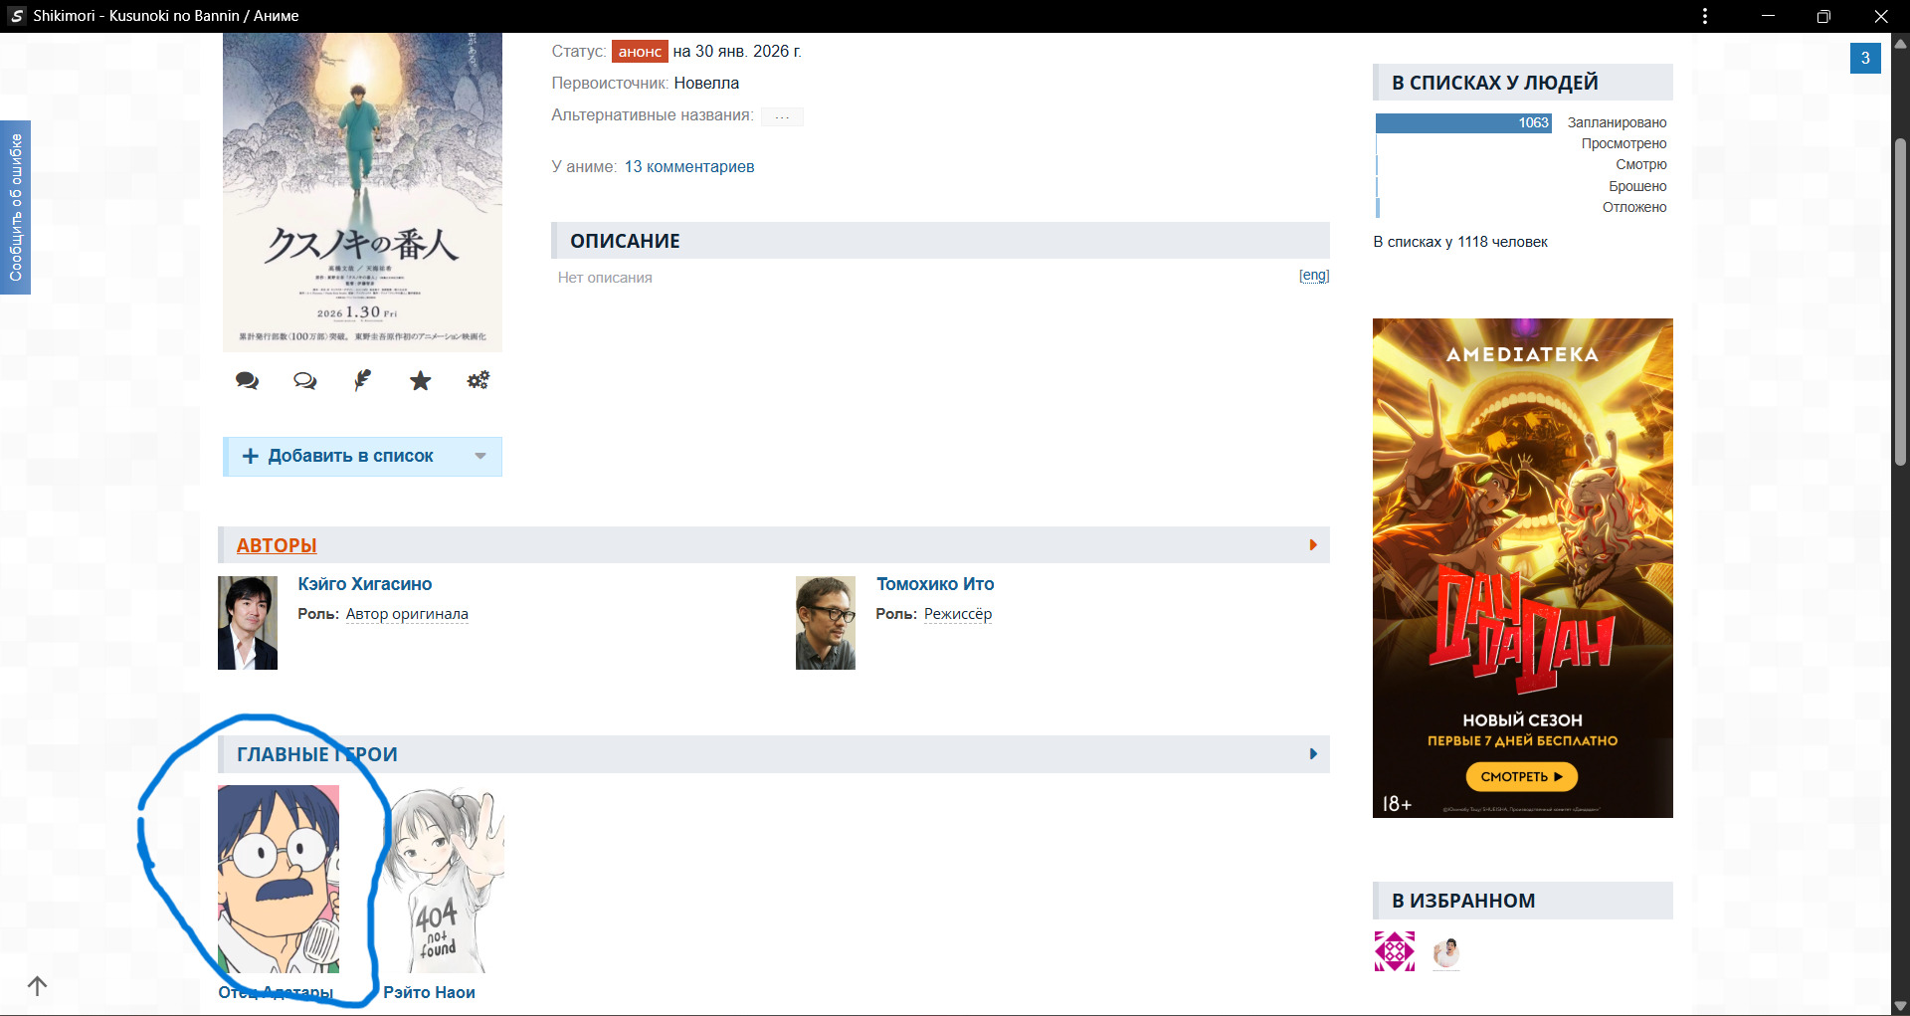This screenshot has width=1910, height=1016.
Task: Click the star favorite icon under poster
Action: tap(420, 381)
